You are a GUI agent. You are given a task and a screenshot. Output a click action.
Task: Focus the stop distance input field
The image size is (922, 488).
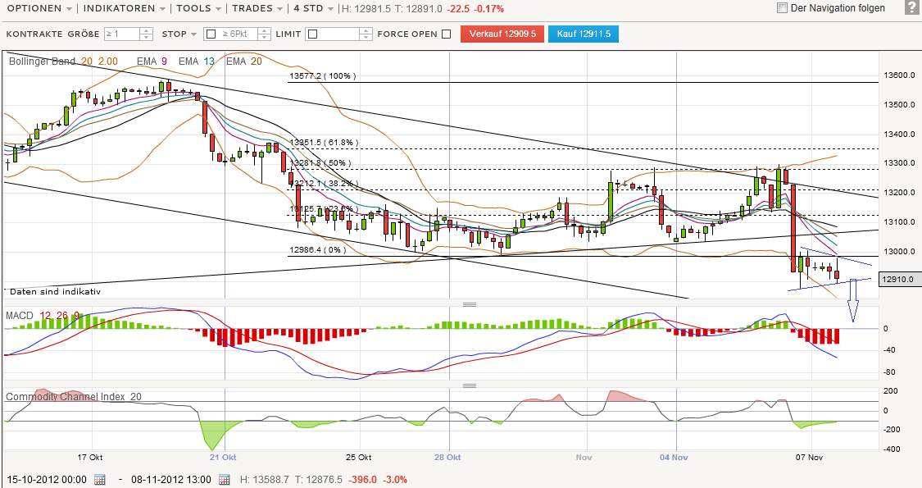pos(238,34)
